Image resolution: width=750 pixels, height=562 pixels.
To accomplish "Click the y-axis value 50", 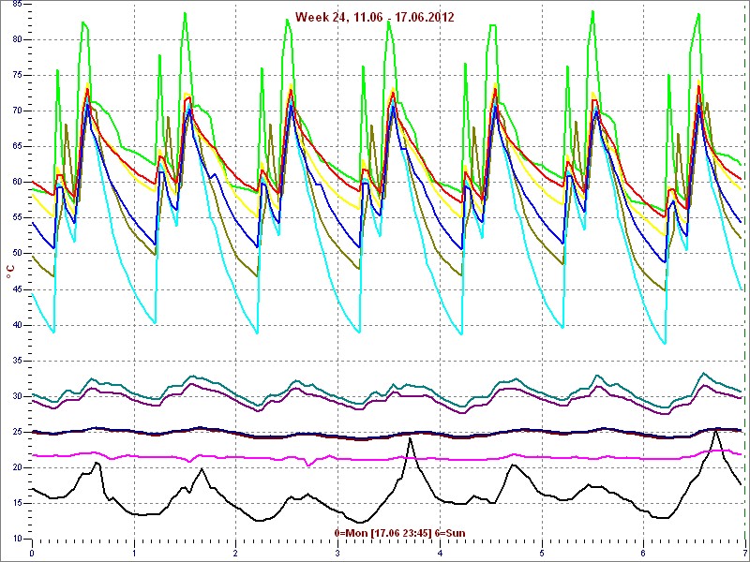I will coord(16,254).
